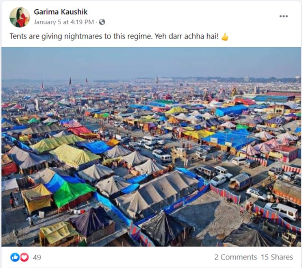
Task: Click the white van parked in photo center
Action: point(150,140)
